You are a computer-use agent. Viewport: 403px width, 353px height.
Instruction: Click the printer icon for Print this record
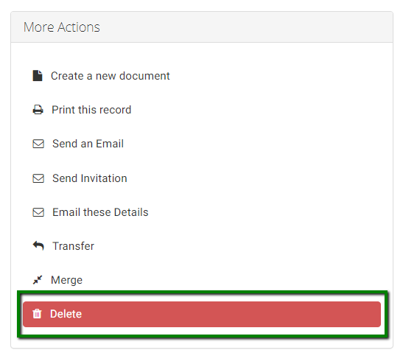pyautogui.click(x=38, y=110)
